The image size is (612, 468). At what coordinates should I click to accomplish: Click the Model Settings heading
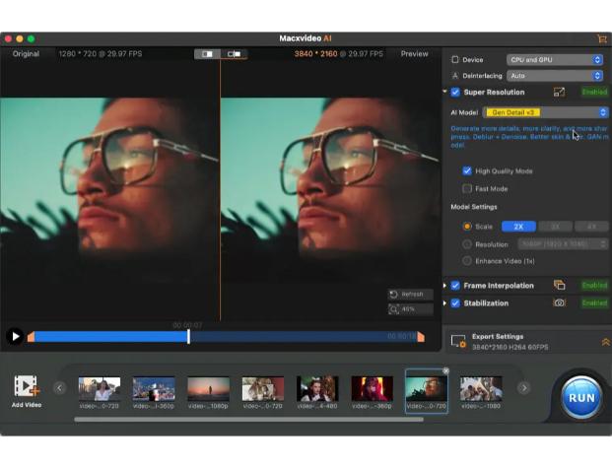(474, 207)
